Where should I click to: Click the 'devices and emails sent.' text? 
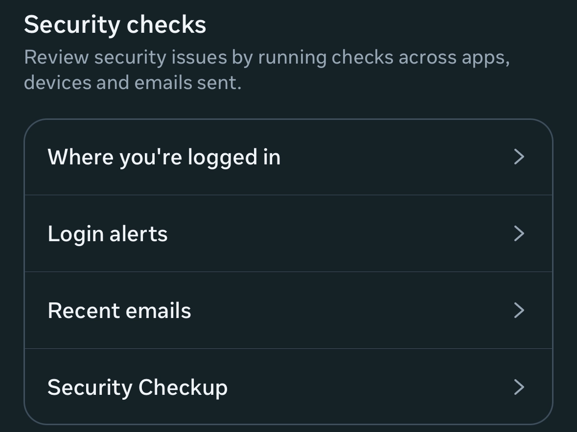133,83
